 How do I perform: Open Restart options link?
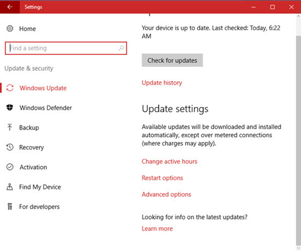coord(162,178)
